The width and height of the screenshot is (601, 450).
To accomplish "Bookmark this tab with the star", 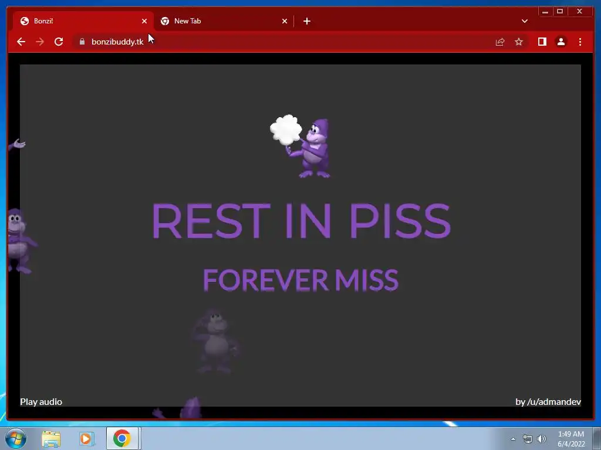I will 519,42.
